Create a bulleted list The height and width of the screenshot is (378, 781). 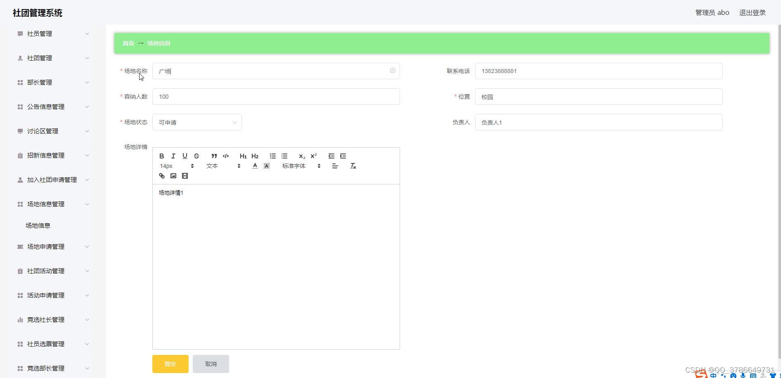(x=284, y=156)
